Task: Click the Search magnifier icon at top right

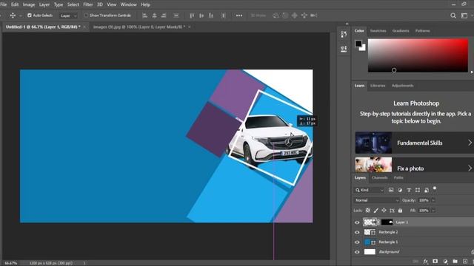Action: 453,16
